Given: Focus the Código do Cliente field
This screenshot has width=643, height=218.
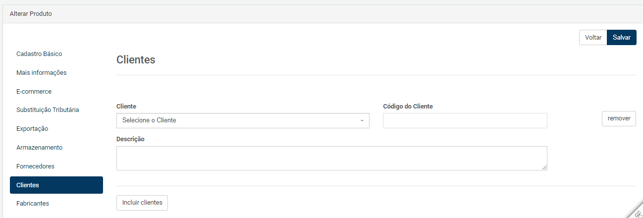Looking at the screenshot, I should 465,120.
